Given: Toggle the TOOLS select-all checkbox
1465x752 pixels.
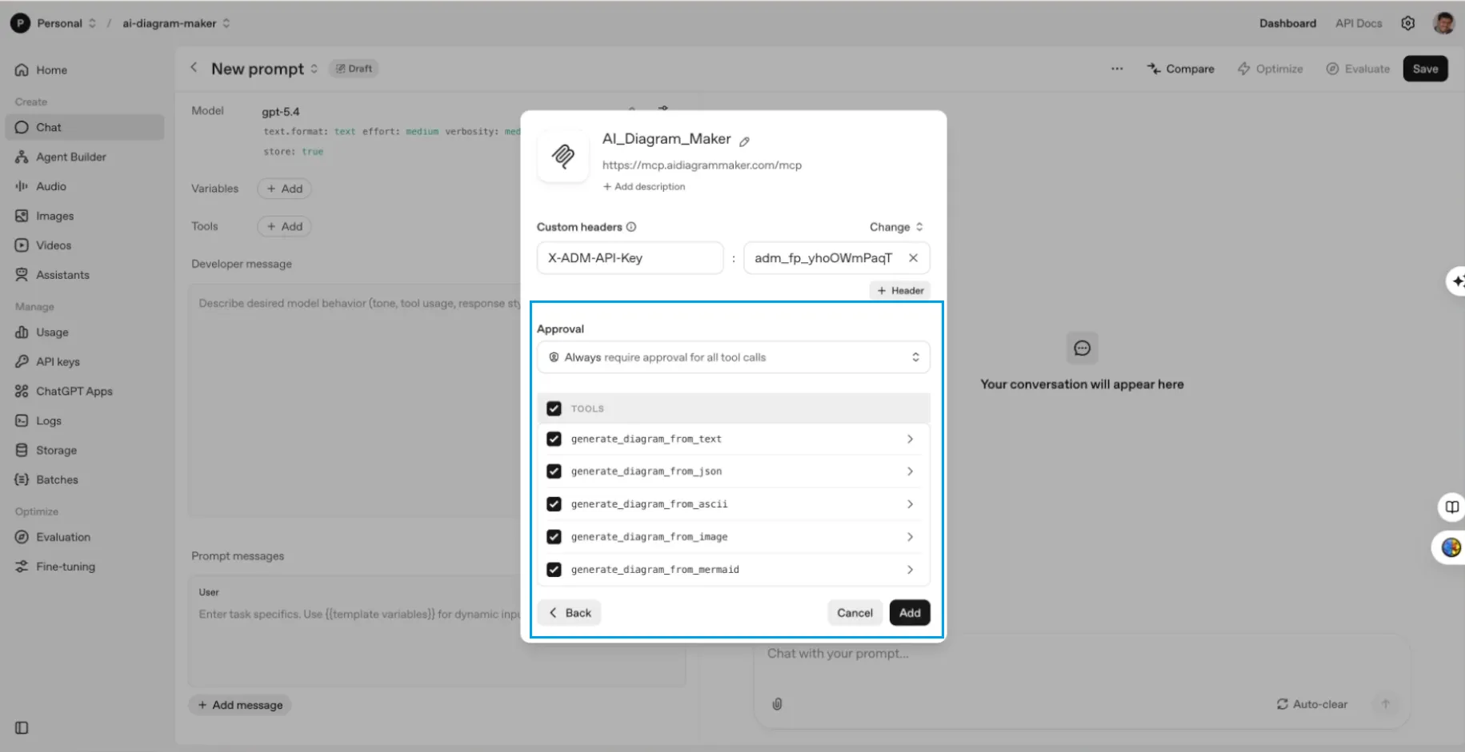Looking at the screenshot, I should pos(554,408).
